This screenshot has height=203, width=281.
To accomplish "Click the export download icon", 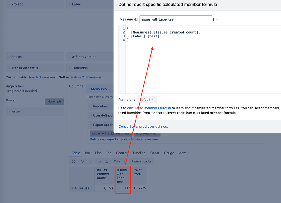I will 106,161.
